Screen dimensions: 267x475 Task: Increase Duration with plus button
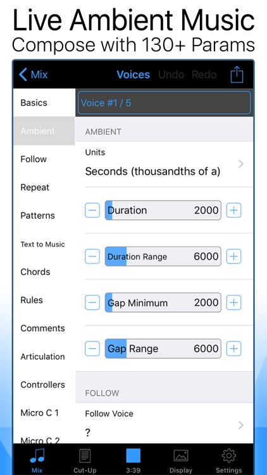(x=233, y=210)
